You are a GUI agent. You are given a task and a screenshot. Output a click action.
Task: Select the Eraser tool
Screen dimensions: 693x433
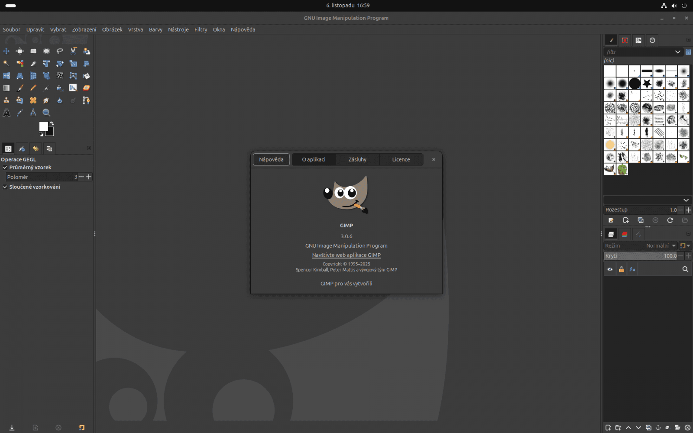(x=86, y=88)
